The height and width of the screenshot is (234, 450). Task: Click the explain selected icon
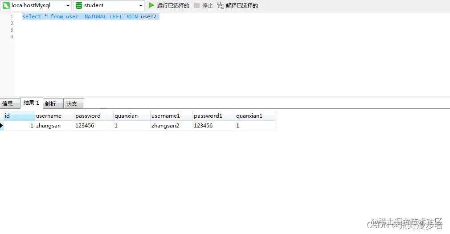click(221, 5)
